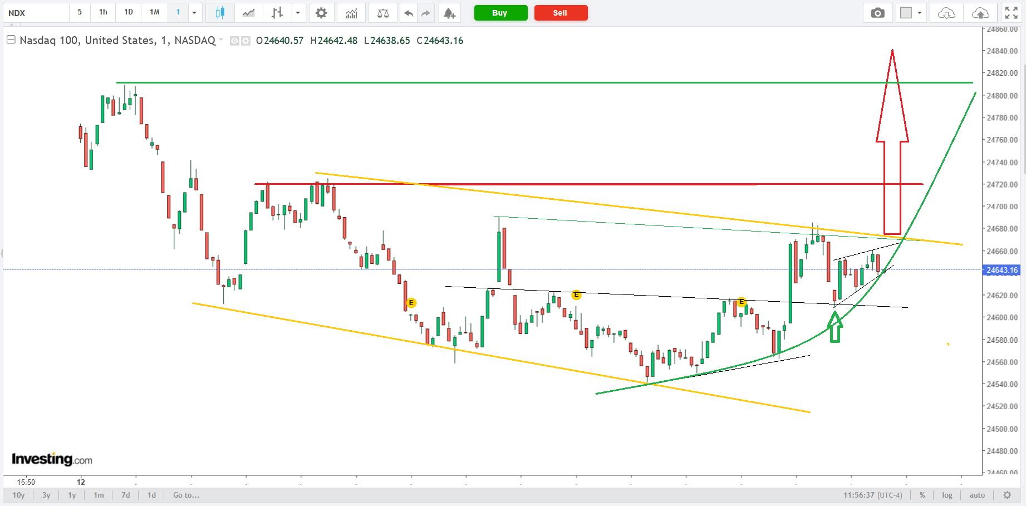The height and width of the screenshot is (506, 1026).
Task: Click the undo arrow
Action: click(x=409, y=13)
